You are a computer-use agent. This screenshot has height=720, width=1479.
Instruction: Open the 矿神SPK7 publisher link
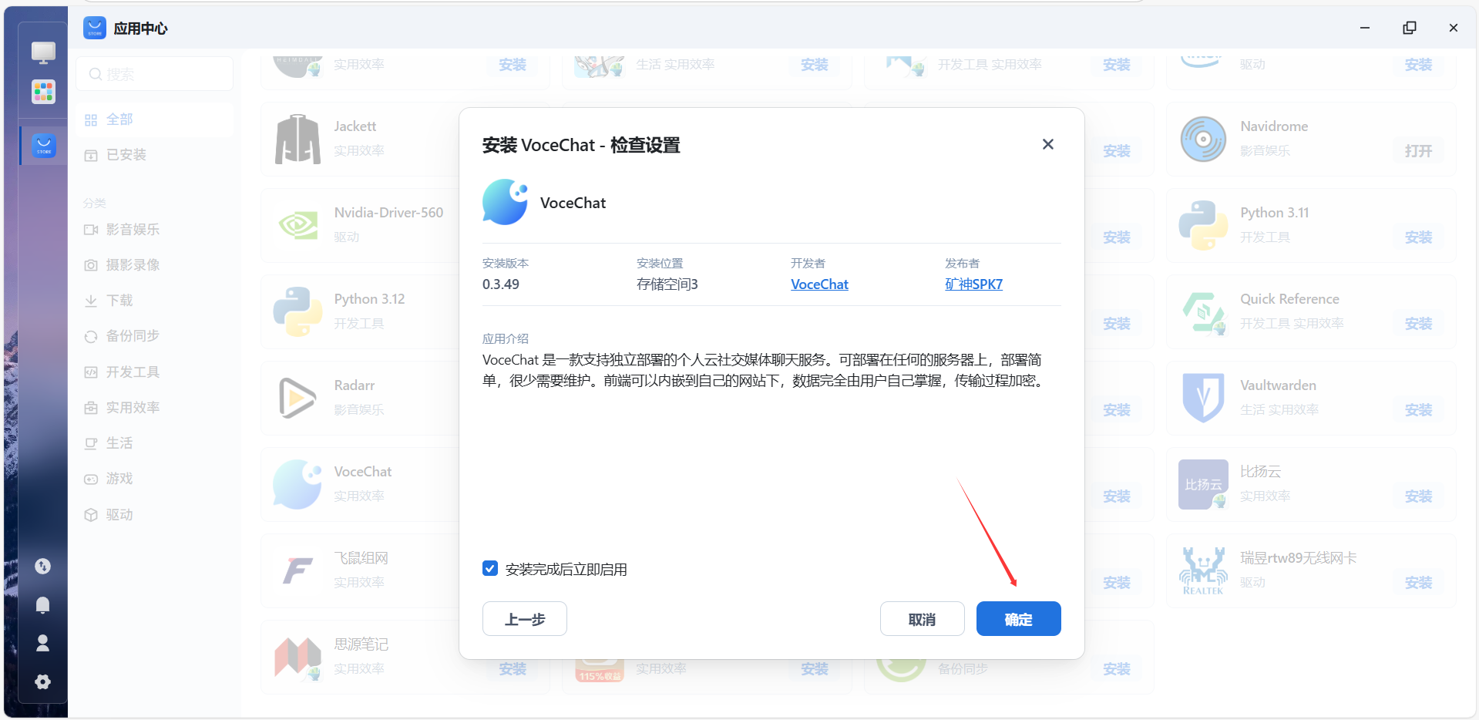click(973, 284)
